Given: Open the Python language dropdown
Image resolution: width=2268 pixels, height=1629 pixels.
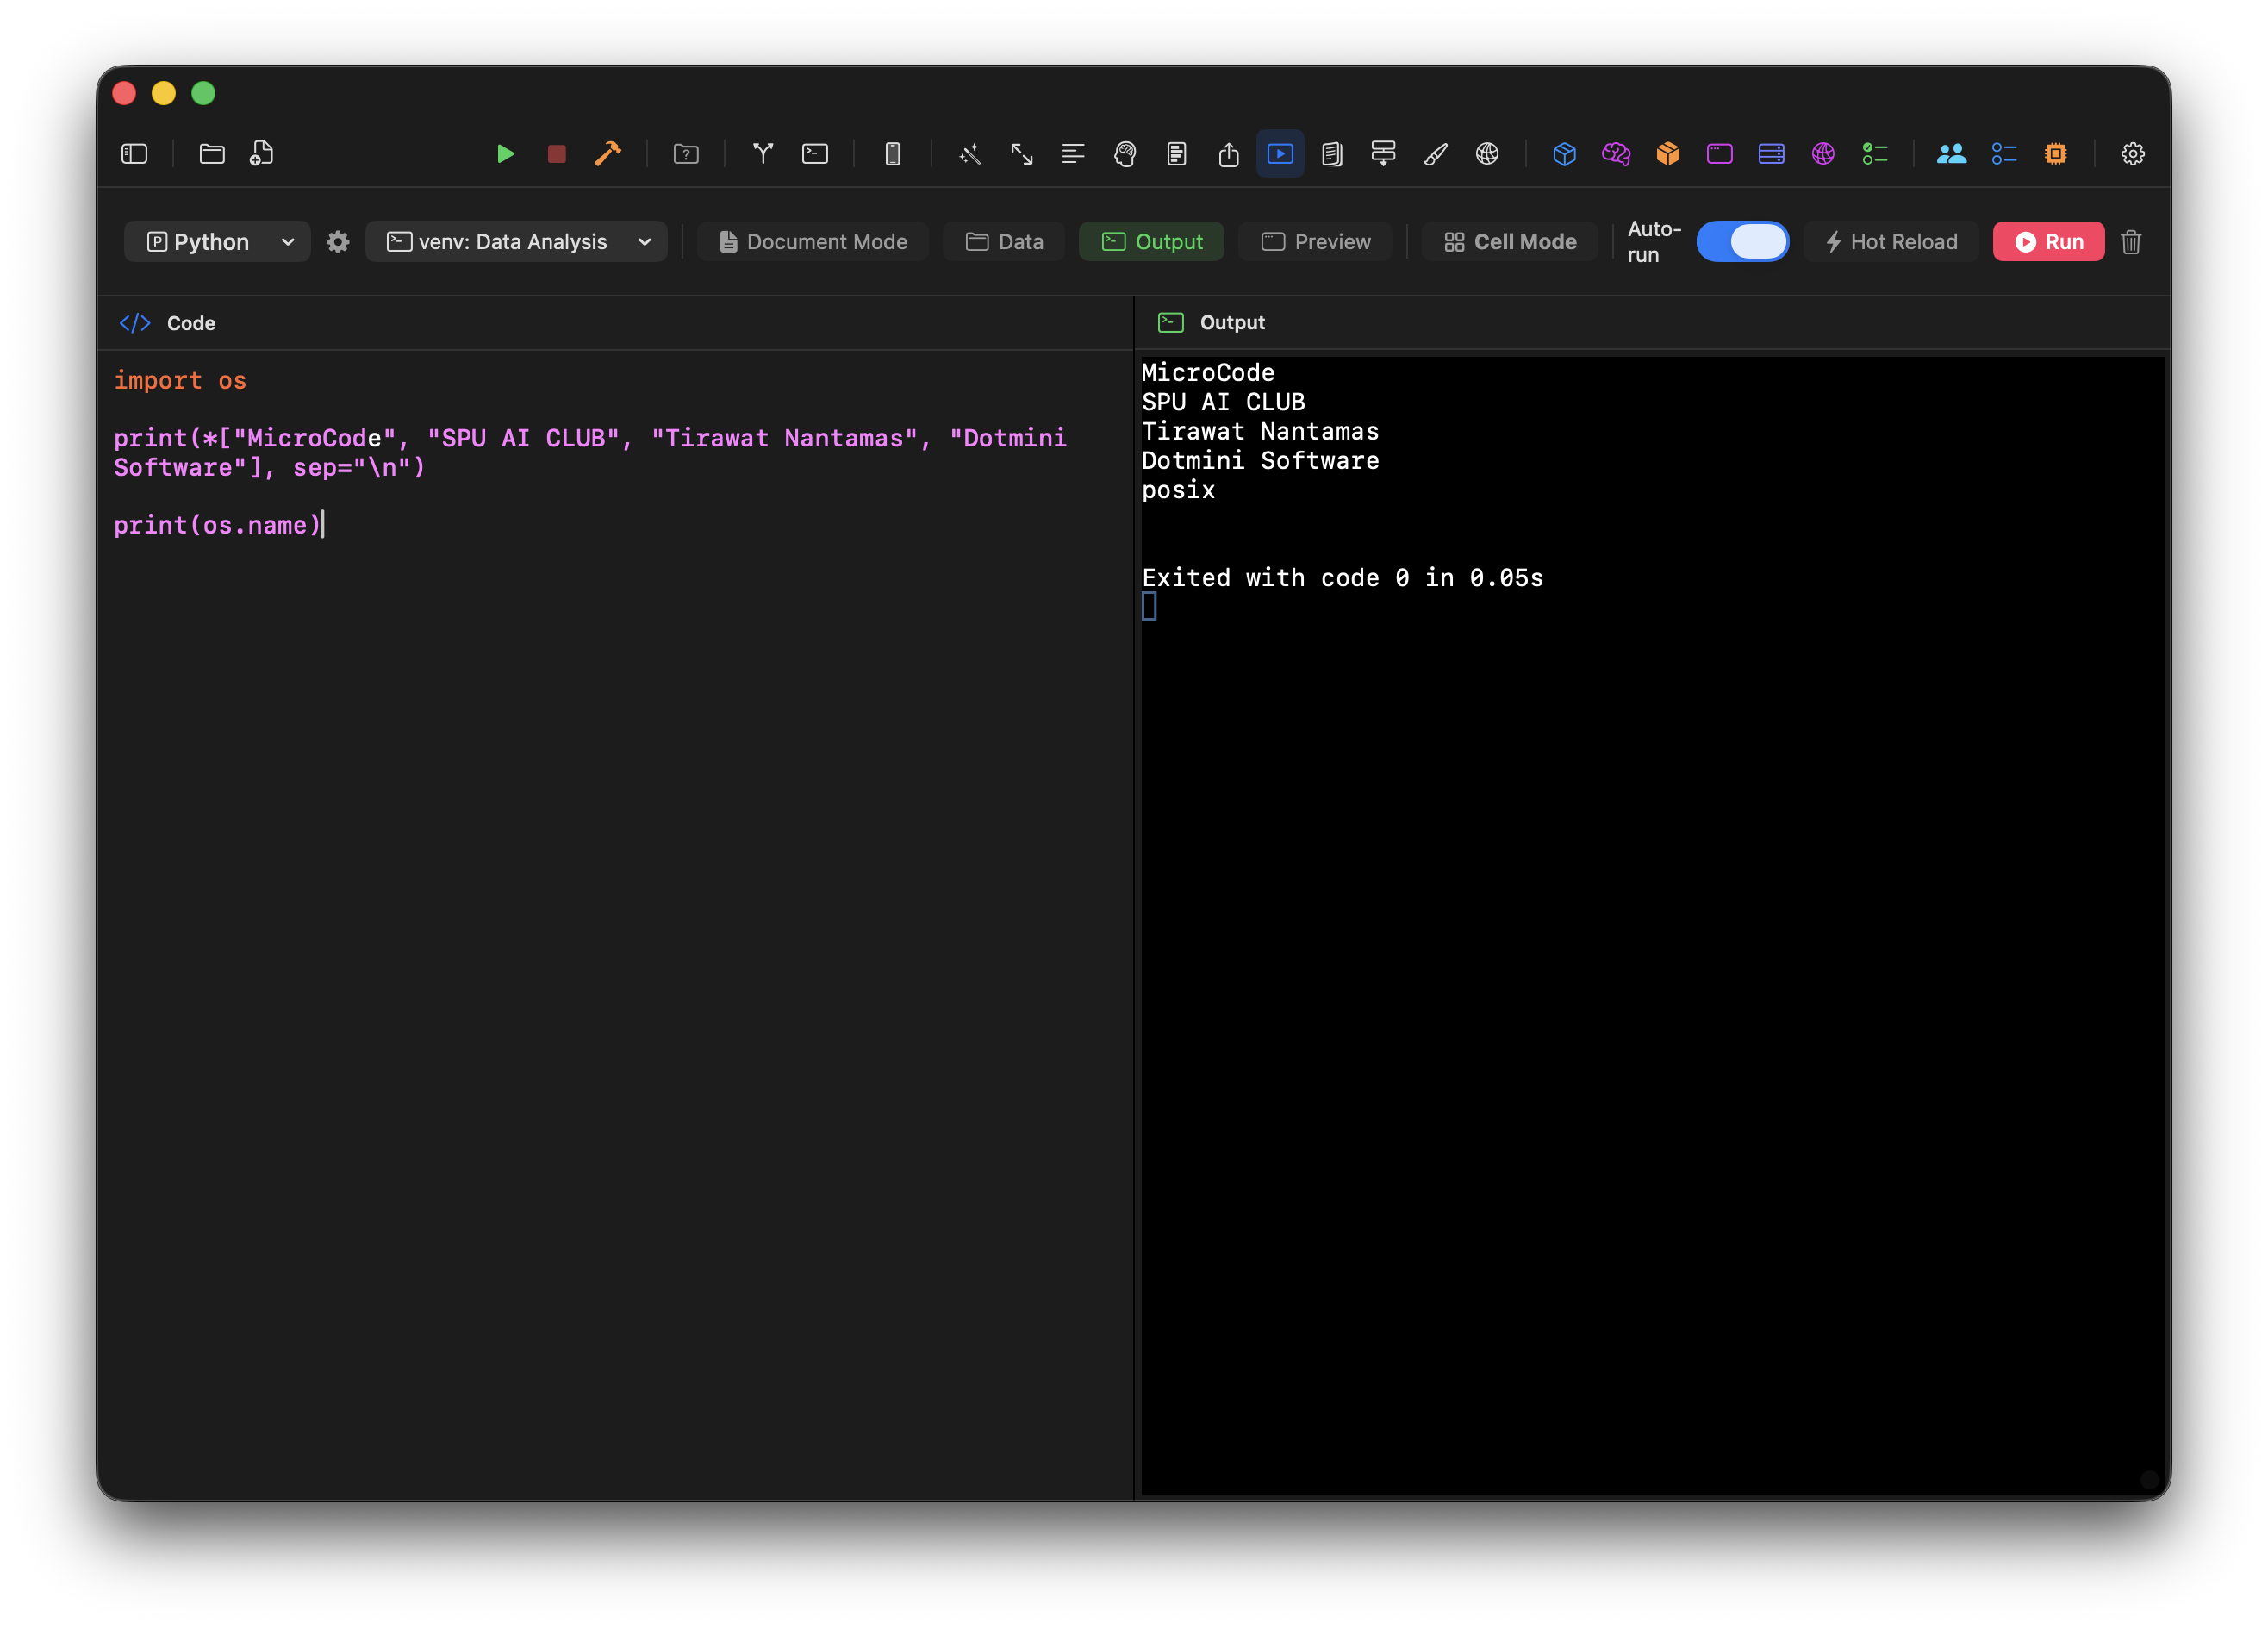Looking at the screenshot, I should 217,242.
